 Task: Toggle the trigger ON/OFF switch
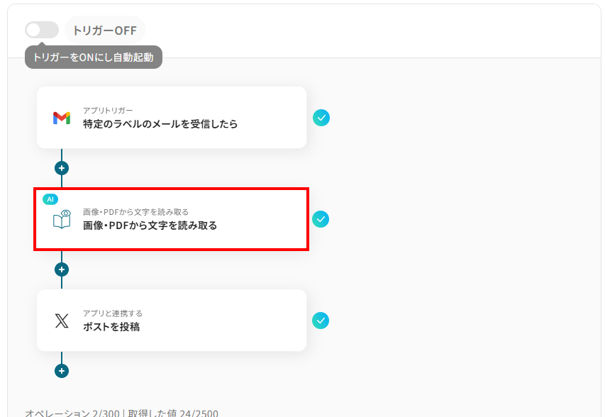[x=42, y=30]
